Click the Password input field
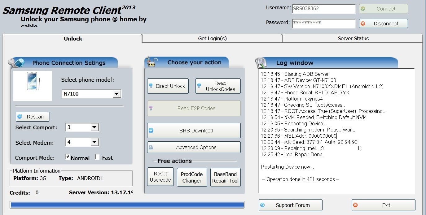 [x=324, y=24]
